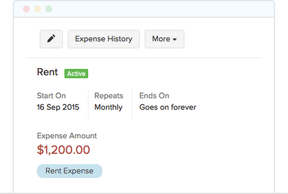Click the green maximize window button
Viewport: 288px width, 194px height.
[x=49, y=9]
